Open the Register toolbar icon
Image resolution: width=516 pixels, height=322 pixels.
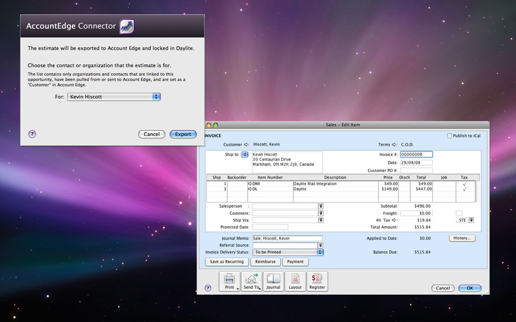pyautogui.click(x=317, y=281)
